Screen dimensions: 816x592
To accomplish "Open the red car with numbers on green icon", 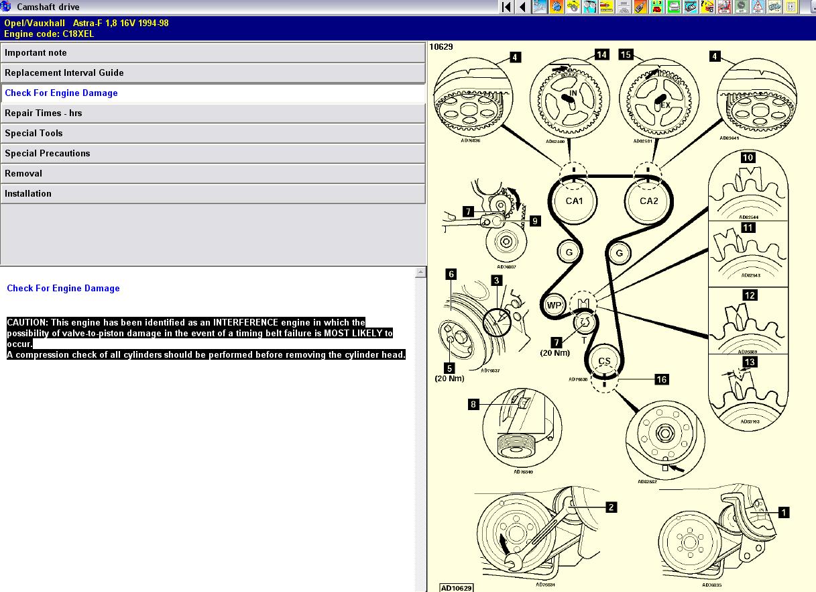I will tap(656, 7).
